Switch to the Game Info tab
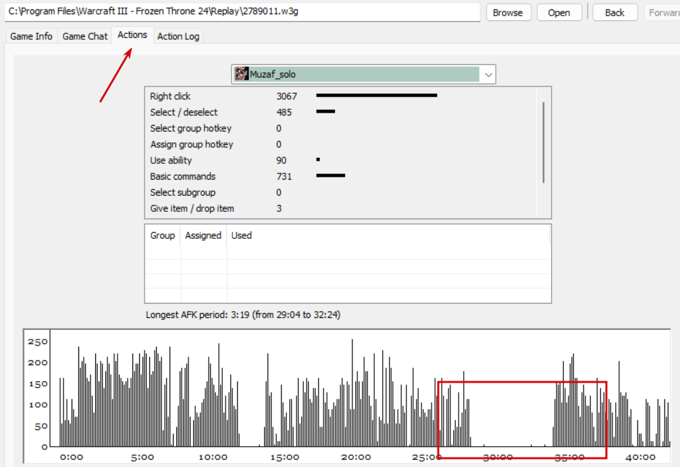This screenshot has height=467, width=680. coord(31,36)
